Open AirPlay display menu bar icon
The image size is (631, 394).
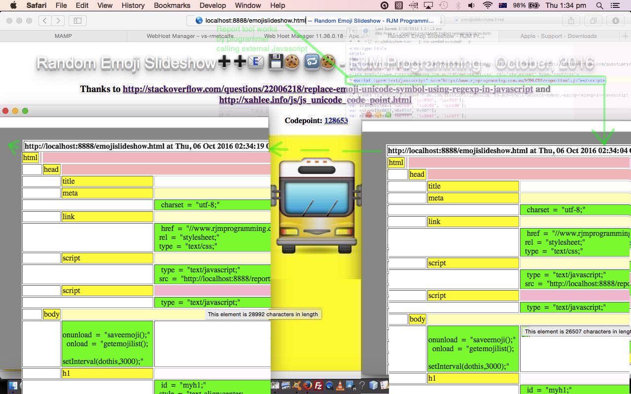pyautogui.click(x=428, y=5)
